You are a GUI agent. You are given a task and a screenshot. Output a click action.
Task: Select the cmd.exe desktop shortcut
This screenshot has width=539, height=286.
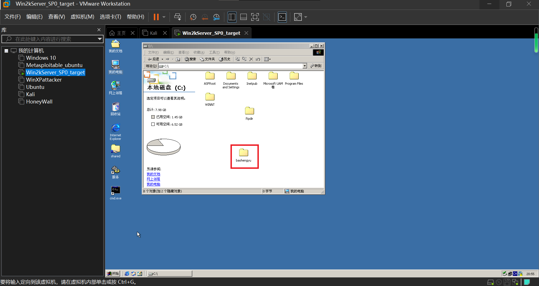click(115, 193)
